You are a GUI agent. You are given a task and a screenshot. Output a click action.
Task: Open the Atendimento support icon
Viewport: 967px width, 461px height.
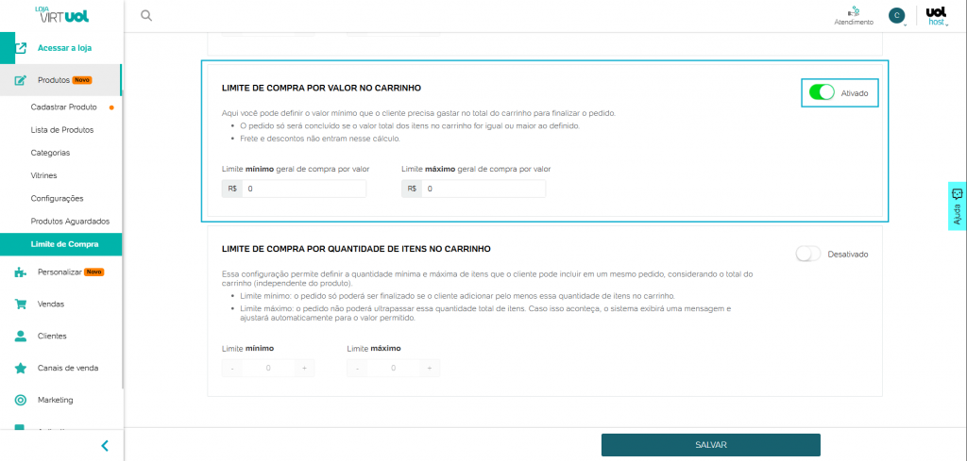[x=853, y=12]
